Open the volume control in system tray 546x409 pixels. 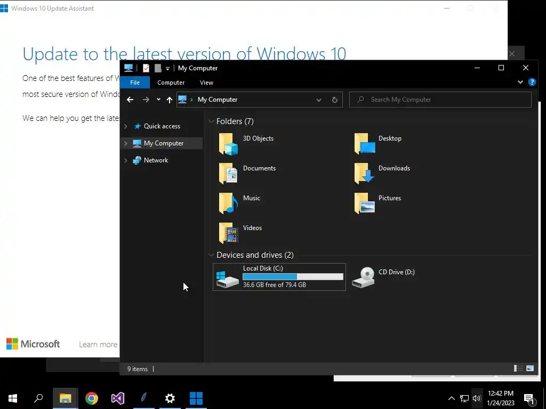pos(477,398)
